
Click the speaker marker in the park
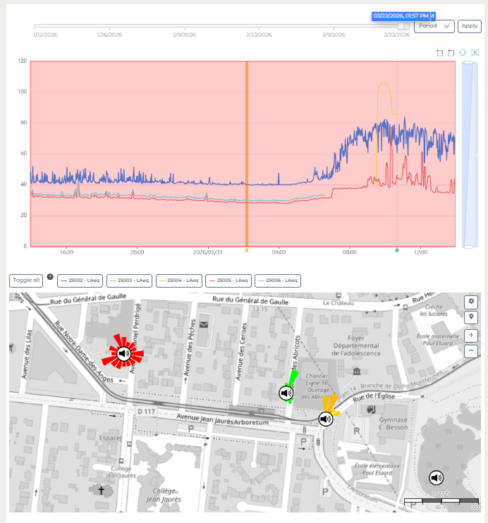click(x=437, y=479)
